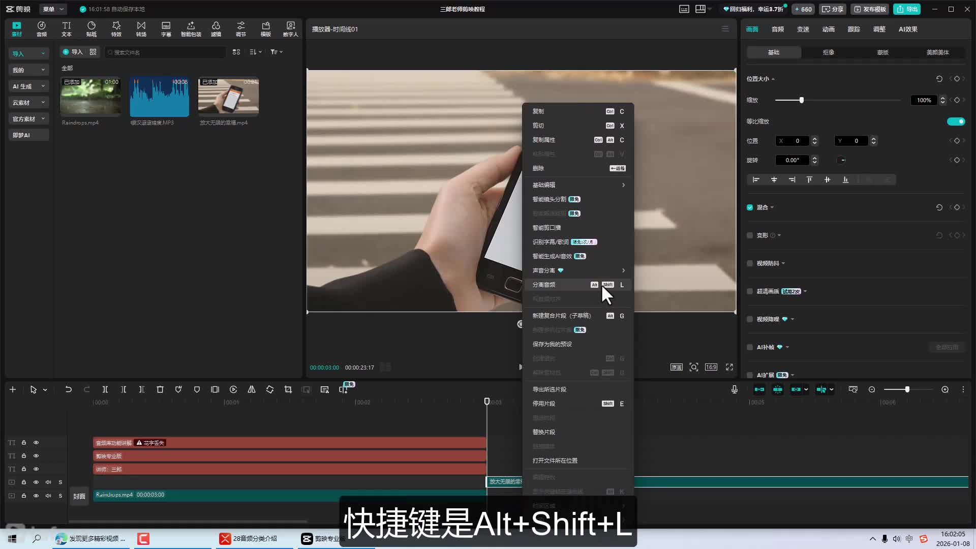Click the 缩放 scale slider handle
976x549 pixels.
[x=802, y=100]
